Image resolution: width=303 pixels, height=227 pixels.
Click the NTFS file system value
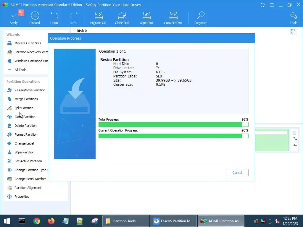click(160, 72)
